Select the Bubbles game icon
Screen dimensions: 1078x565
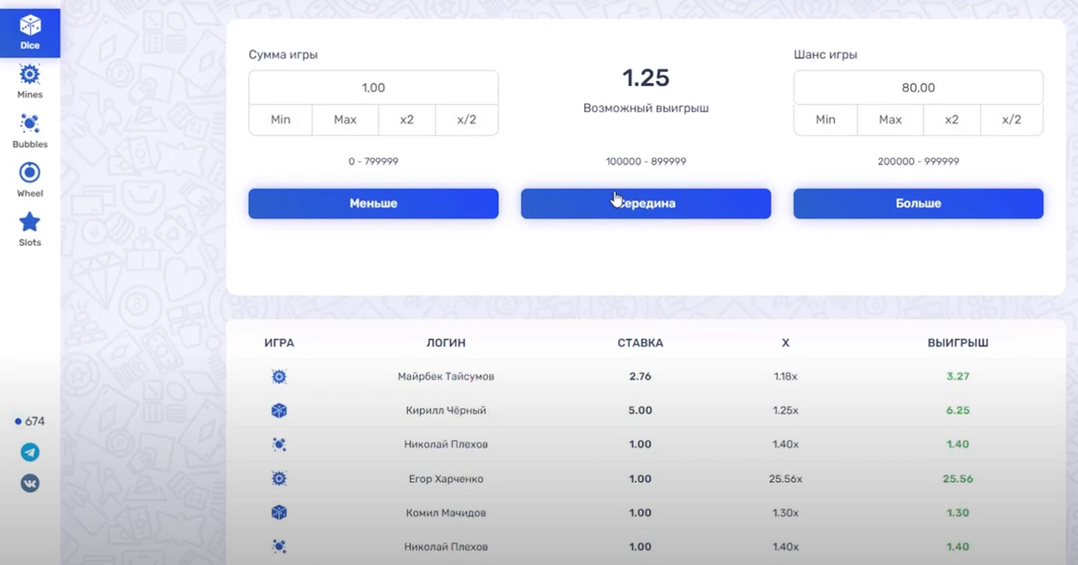(30, 130)
